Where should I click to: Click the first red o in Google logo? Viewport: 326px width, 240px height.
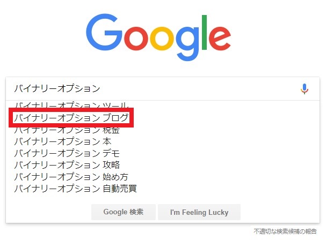pyautogui.click(x=136, y=39)
